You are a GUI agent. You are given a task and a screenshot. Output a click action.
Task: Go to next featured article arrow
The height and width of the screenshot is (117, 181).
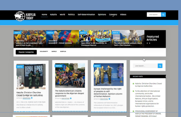(149, 43)
